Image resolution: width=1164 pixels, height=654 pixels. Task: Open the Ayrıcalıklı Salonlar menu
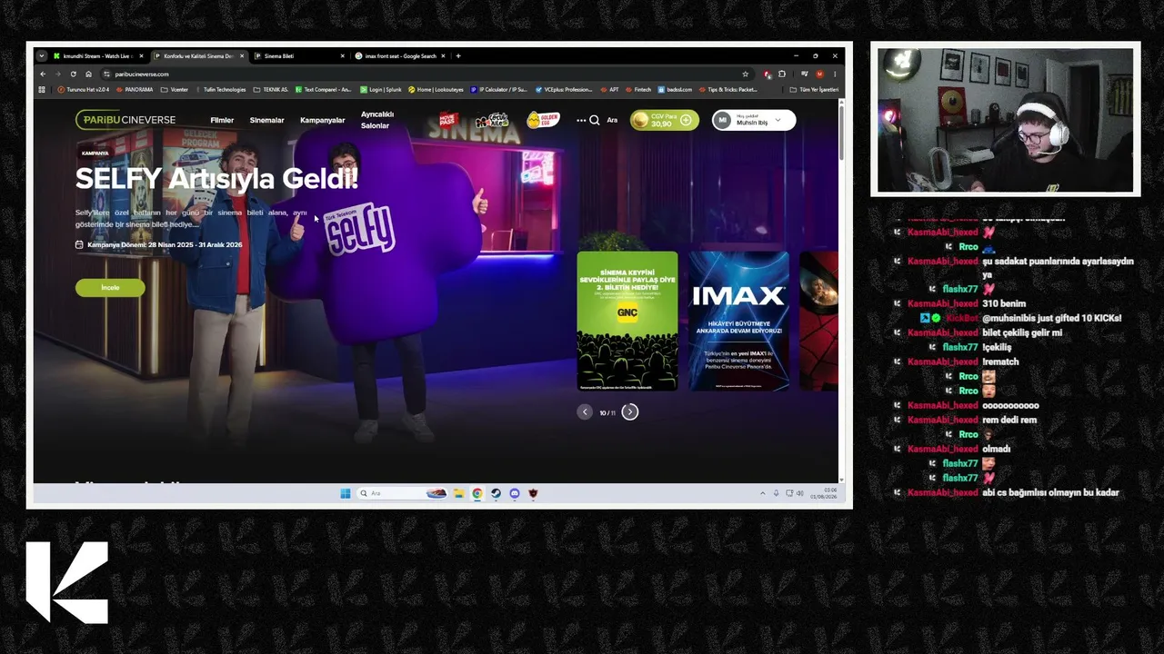376,120
